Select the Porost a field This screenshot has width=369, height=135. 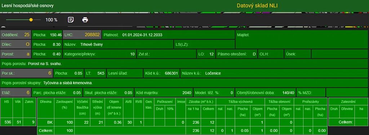pyautogui.click(x=16, y=54)
